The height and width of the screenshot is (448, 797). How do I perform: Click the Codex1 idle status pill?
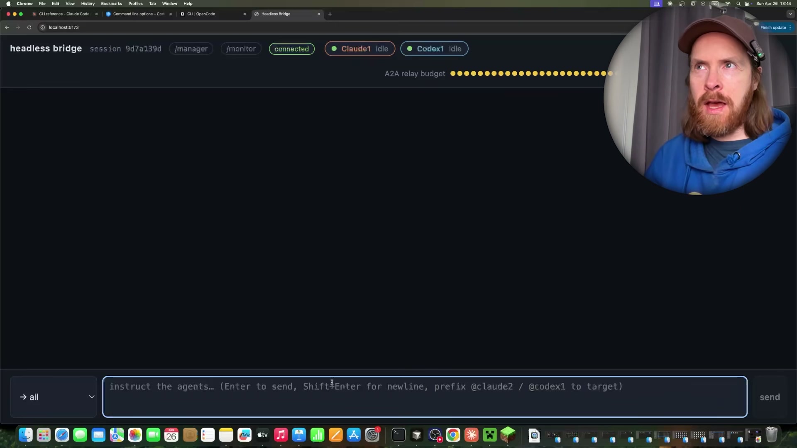click(434, 49)
